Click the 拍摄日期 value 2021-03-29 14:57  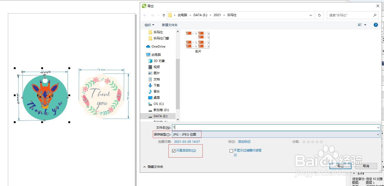click(187, 141)
